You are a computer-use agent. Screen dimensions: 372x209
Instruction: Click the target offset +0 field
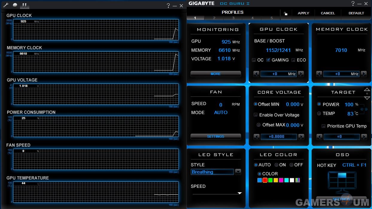(x=341, y=137)
